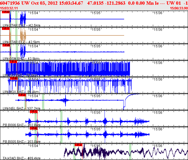Click the 15:04 time label on STAR EHZ trace
The width and height of the screenshot is (188, 160).
tap(34, 13)
